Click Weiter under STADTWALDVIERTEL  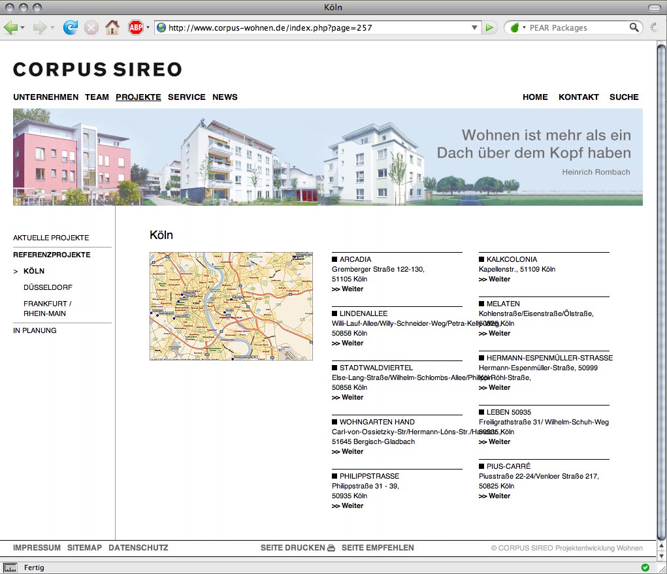coord(348,398)
